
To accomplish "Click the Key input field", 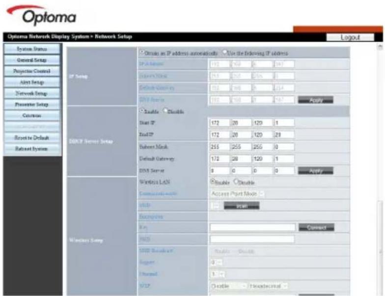I will pyautogui.click(x=252, y=227).
